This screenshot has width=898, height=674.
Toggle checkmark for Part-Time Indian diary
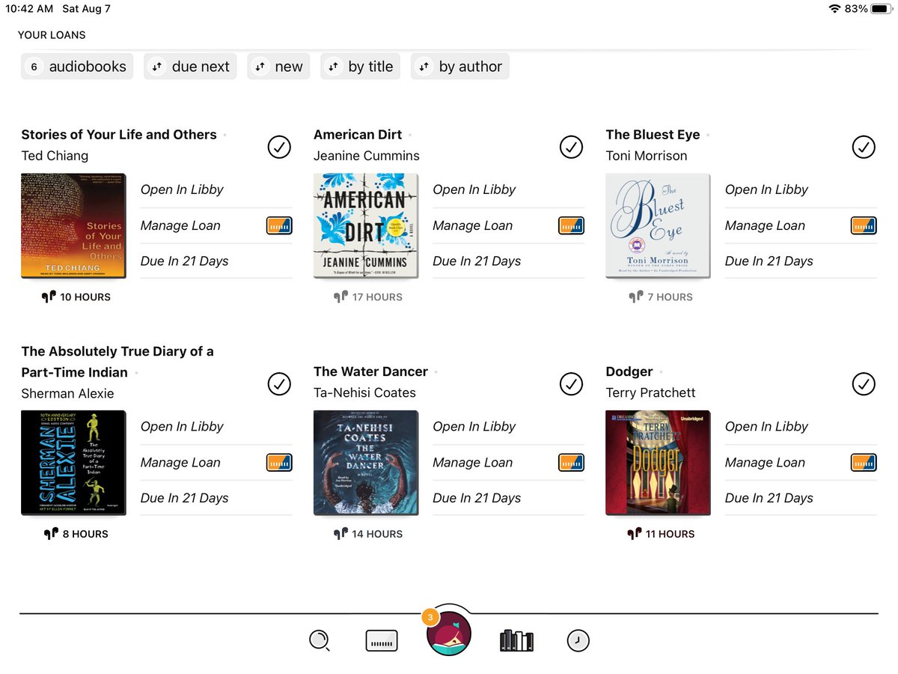279,384
